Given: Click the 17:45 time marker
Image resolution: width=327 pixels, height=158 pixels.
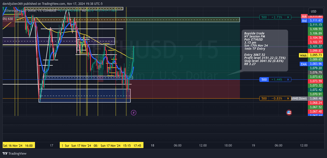Looking at the screenshot, I should [x=137, y=145].
